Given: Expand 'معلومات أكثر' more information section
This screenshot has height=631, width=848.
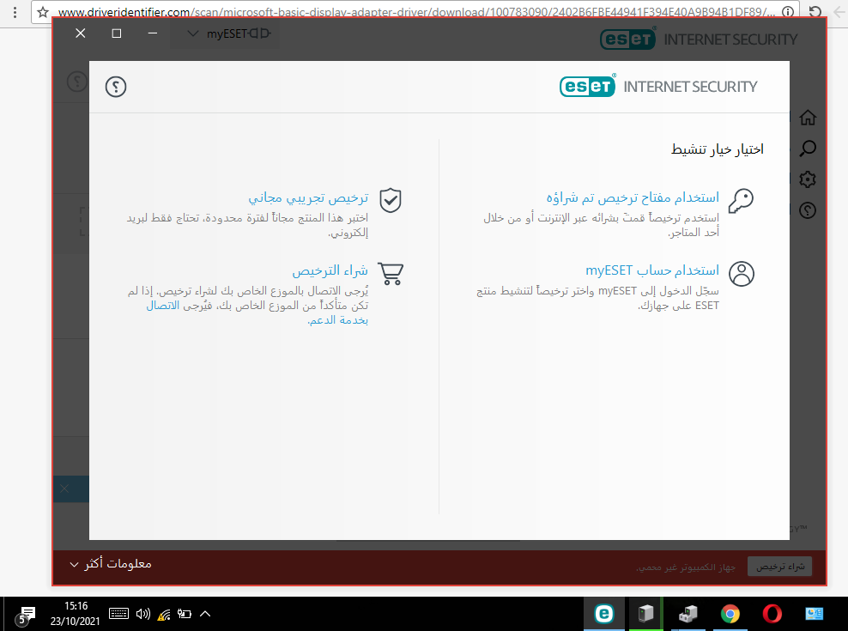Looking at the screenshot, I should 111,564.
